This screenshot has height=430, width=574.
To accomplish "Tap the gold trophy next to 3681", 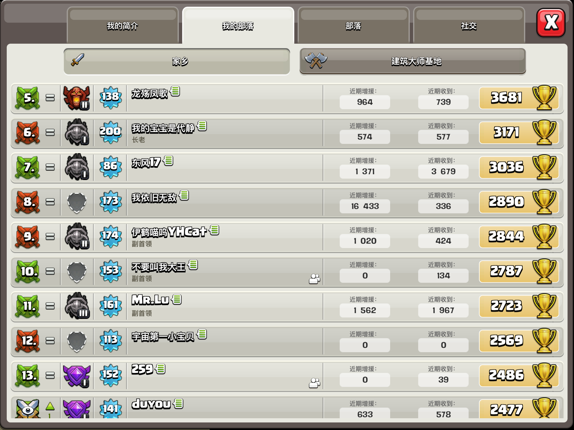I will click(544, 98).
